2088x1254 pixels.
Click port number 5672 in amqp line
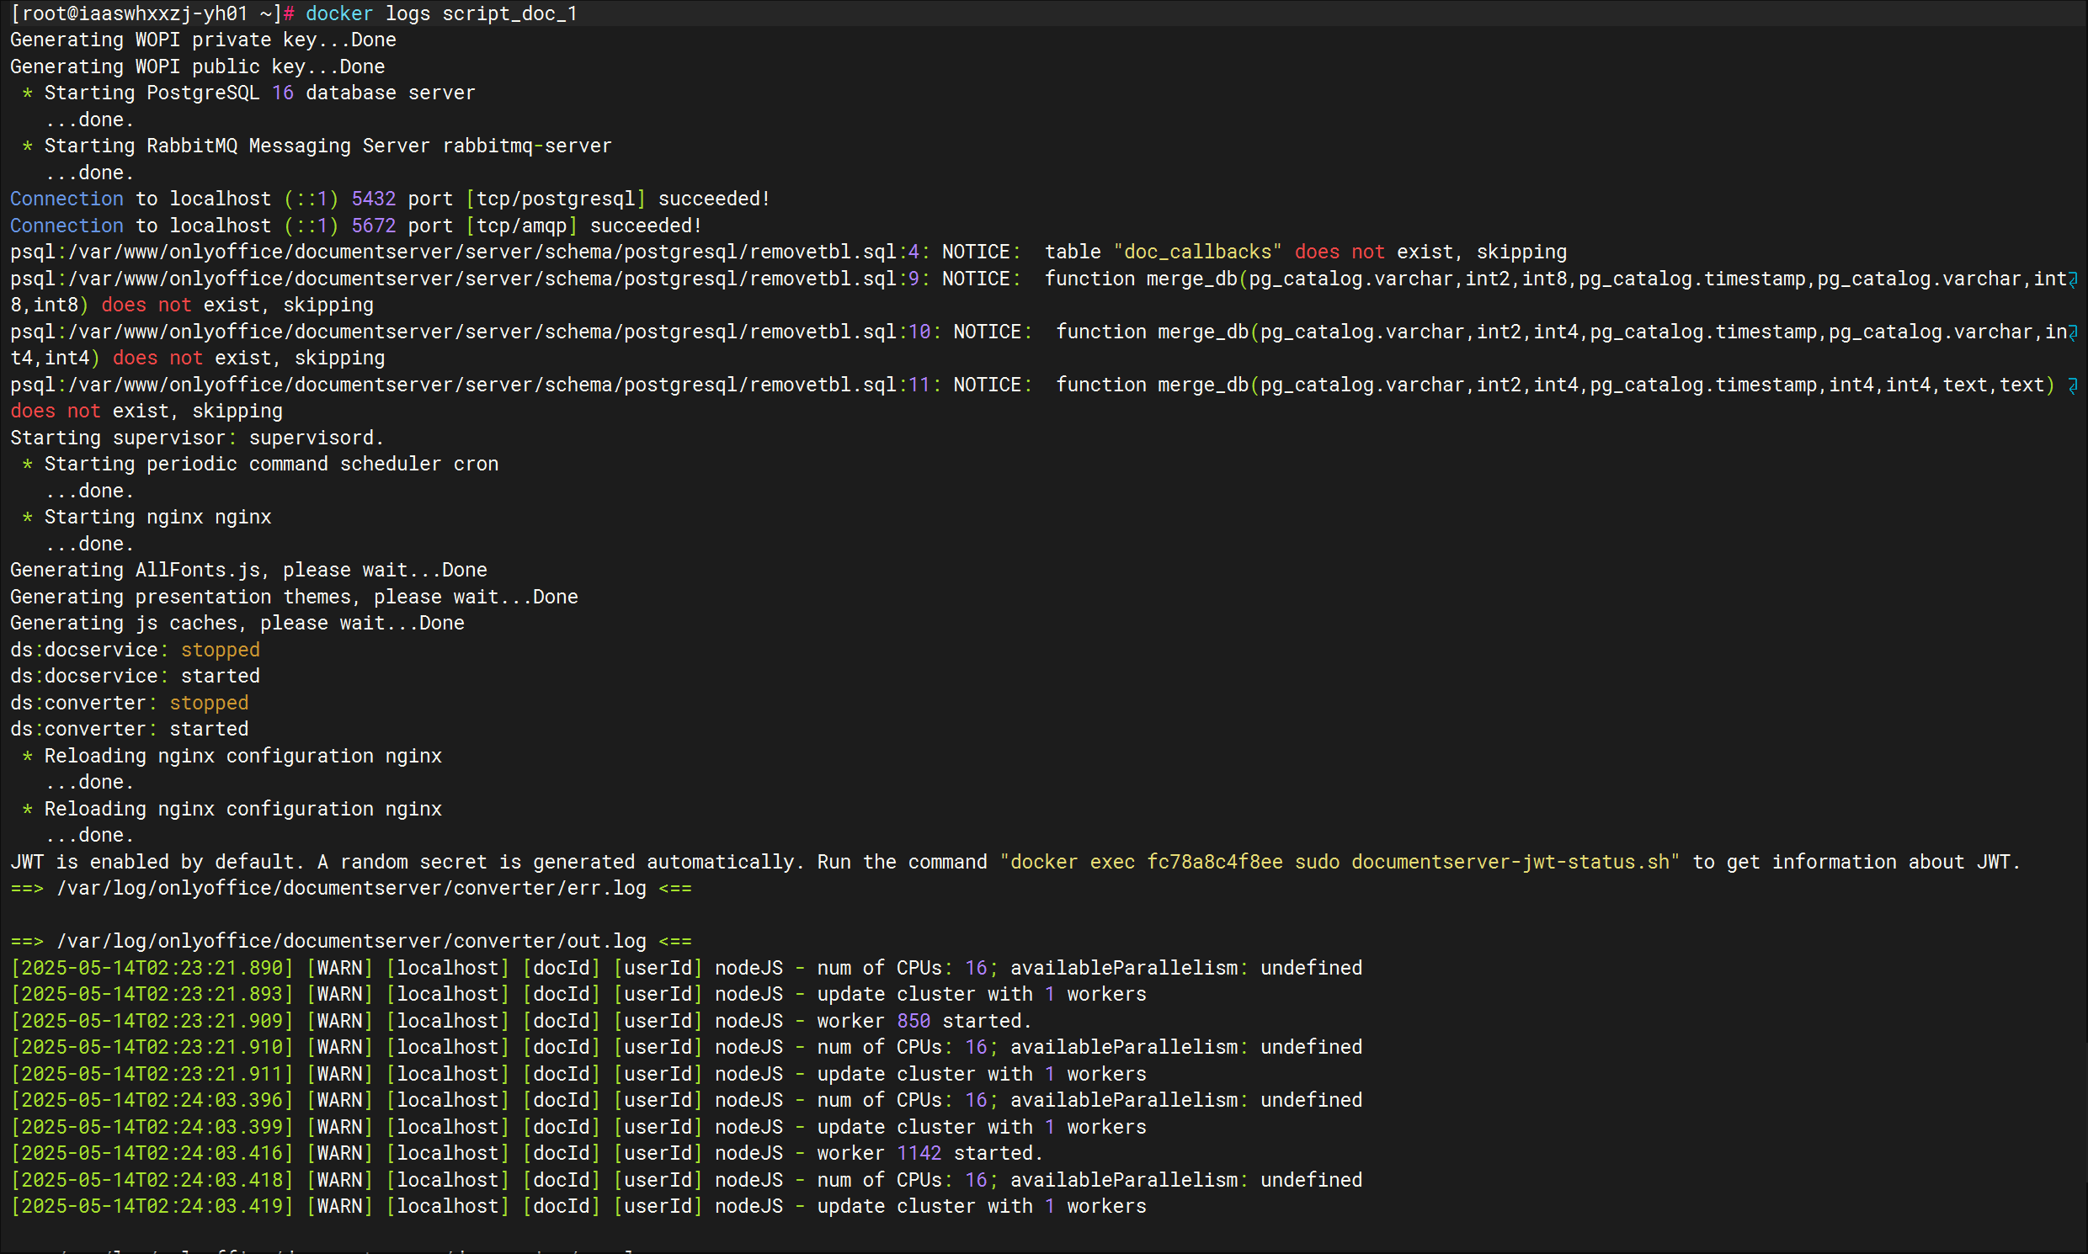(373, 226)
